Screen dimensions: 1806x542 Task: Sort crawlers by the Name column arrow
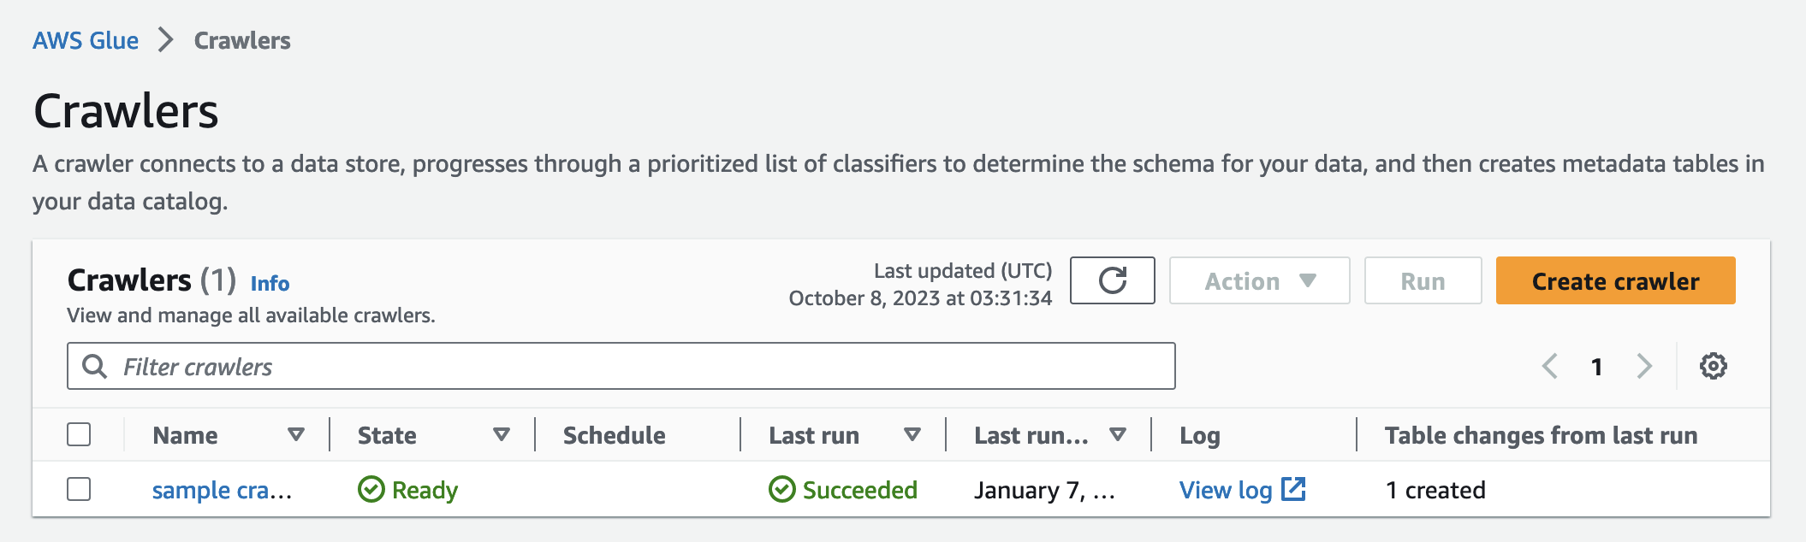295,435
